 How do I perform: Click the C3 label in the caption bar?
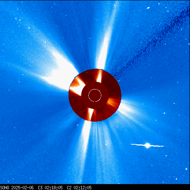(x=40, y=188)
